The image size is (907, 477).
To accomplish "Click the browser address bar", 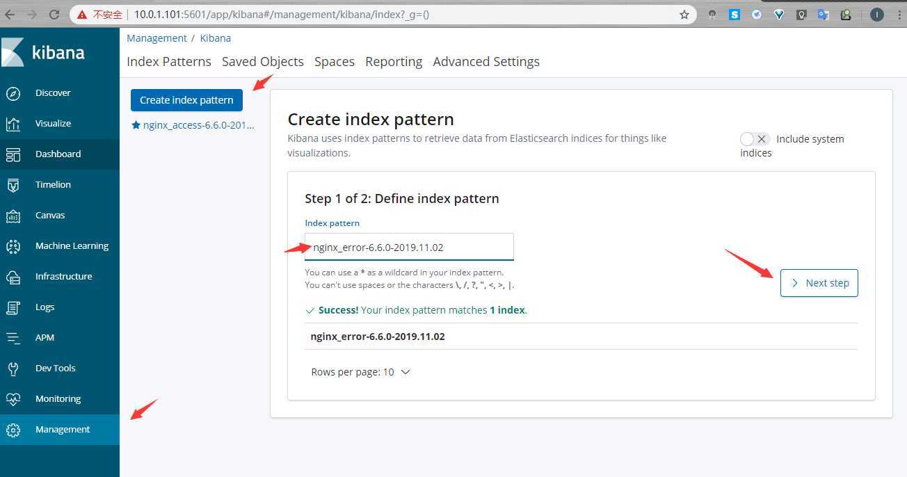I will 383,14.
